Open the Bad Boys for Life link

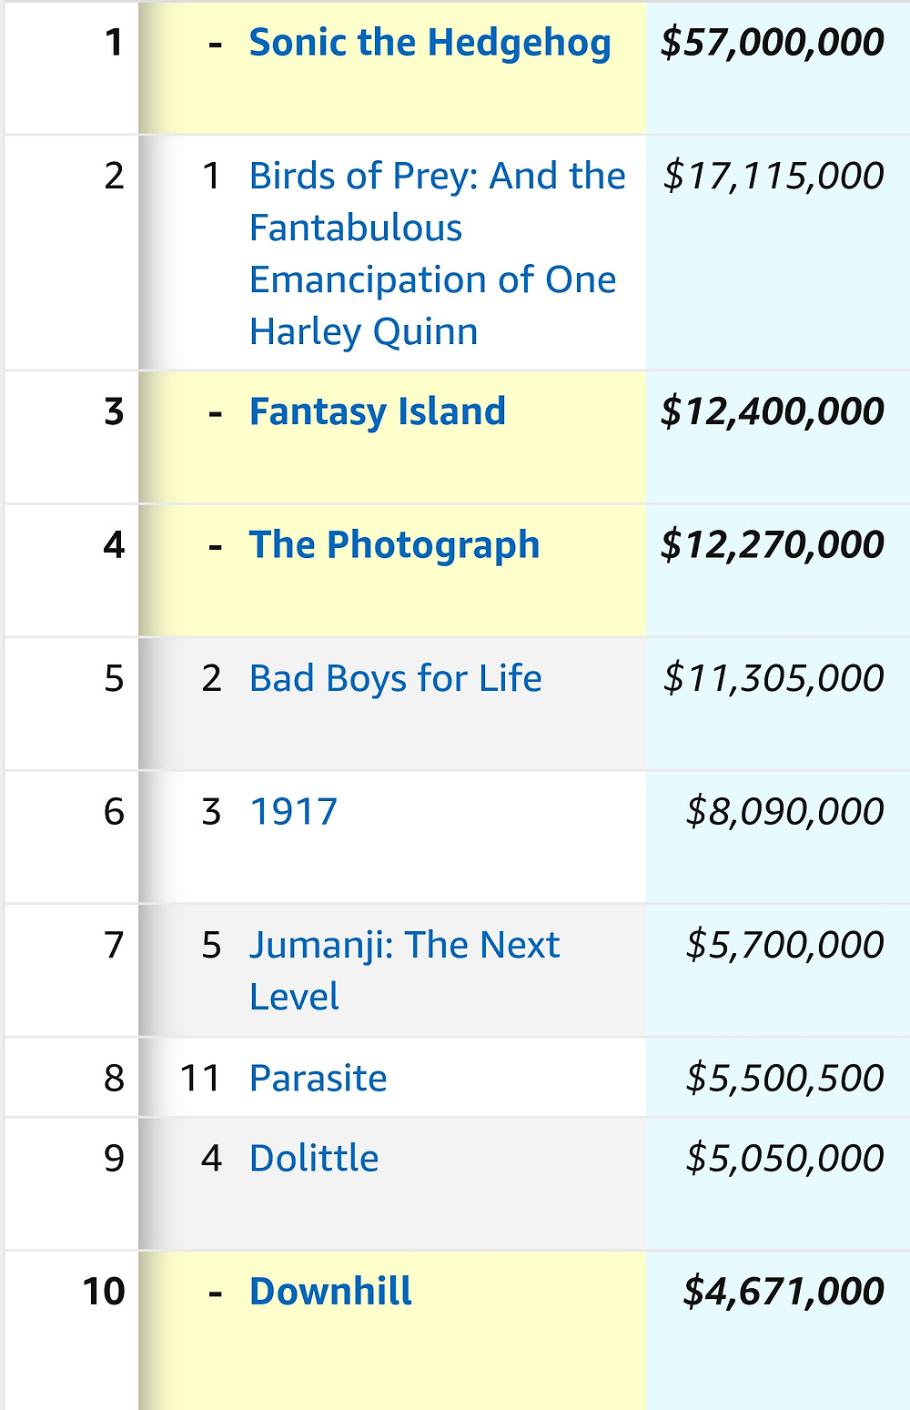[x=396, y=678]
